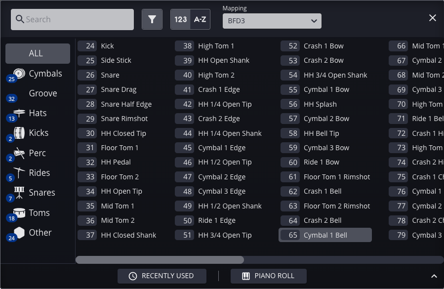This screenshot has height=289, width=444.
Task: Open the BFD3 Mapping dropdown
Action: coord(272,21)
